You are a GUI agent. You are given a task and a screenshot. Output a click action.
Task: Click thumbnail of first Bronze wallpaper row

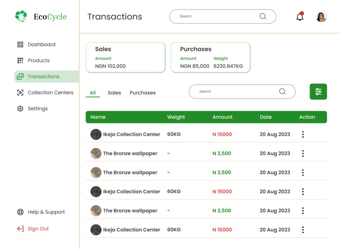pyautogui.click(x=96, y=153)
